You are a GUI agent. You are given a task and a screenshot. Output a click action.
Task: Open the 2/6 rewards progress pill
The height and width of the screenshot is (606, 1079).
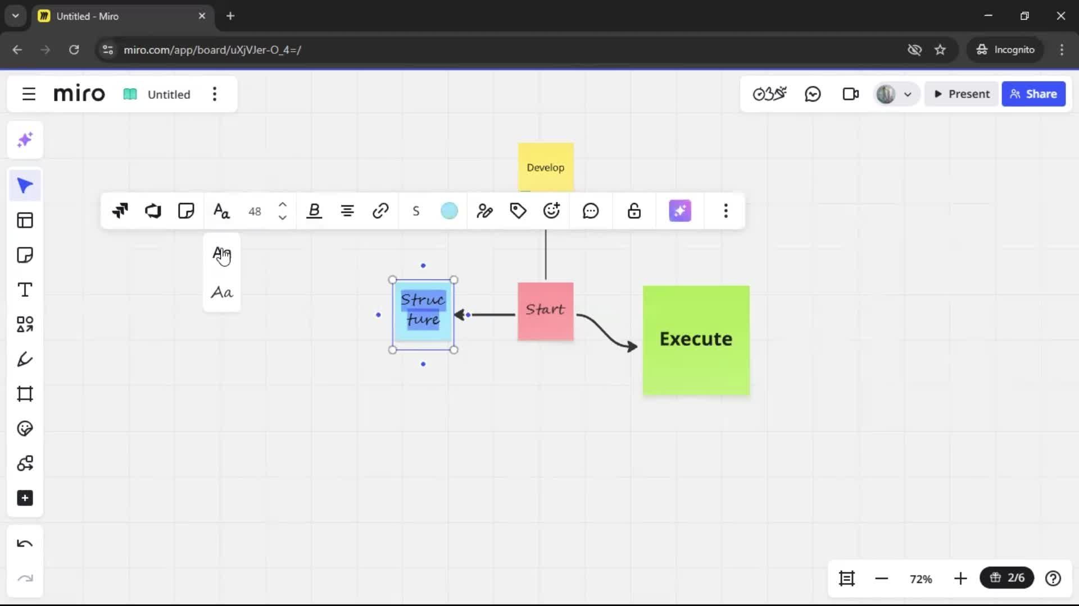[x=1007, y=577]
